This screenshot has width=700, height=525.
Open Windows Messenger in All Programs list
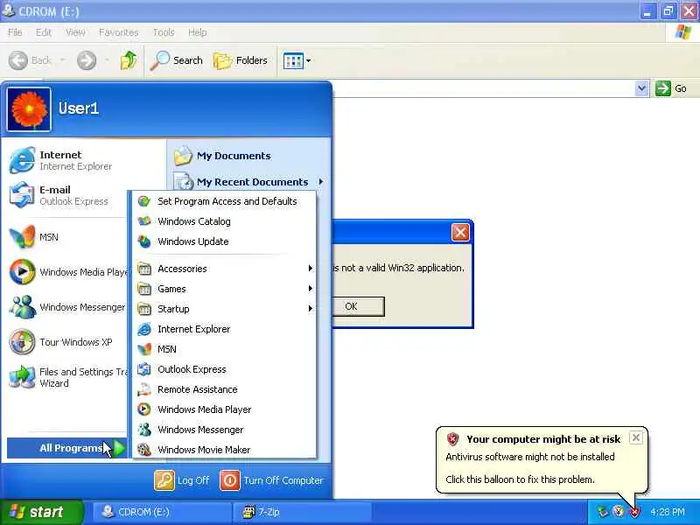224,430
